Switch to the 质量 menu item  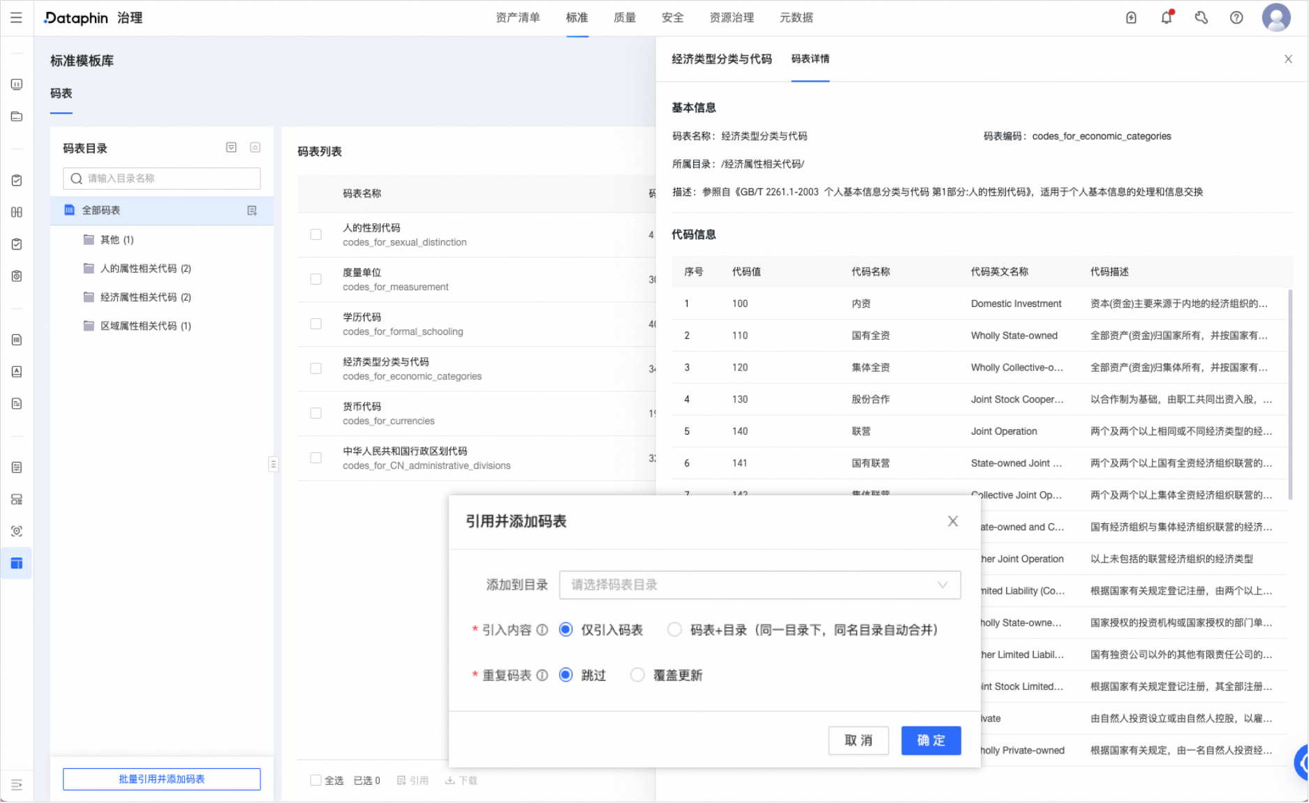click(623, 17)
